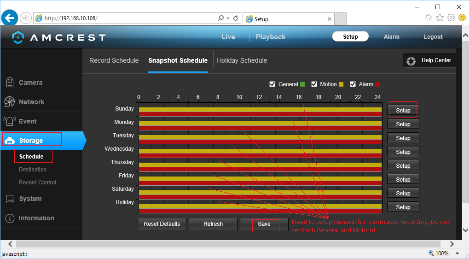Open the Information section
470x259 pixels.
(x=36, y=218)
